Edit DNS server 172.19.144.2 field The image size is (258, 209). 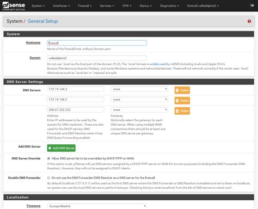click(x=76, y=100)
